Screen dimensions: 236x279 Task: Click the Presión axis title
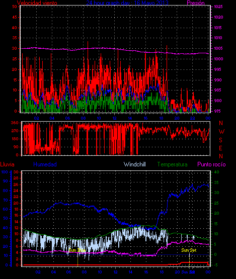(196, 3)
